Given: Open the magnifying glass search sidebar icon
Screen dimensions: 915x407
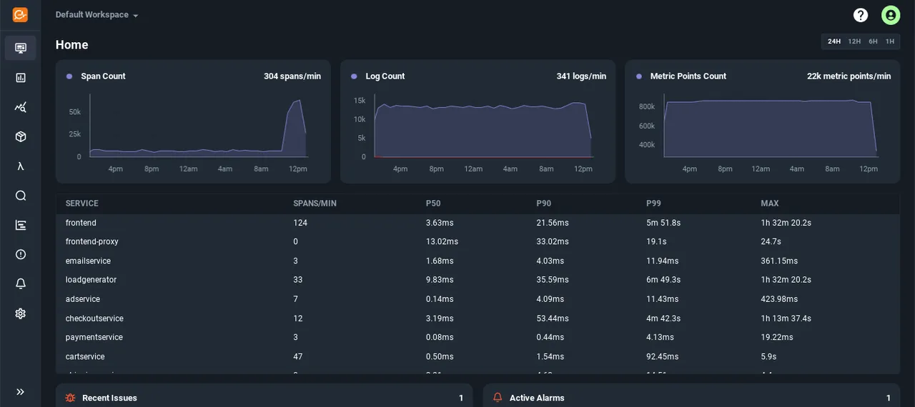Looking at the screenshot, I should coord(21,196).
